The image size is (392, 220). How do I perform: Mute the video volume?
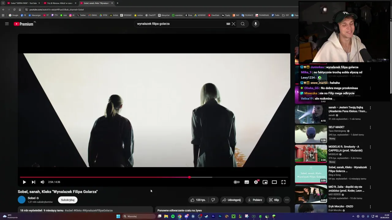pos(42,182)
